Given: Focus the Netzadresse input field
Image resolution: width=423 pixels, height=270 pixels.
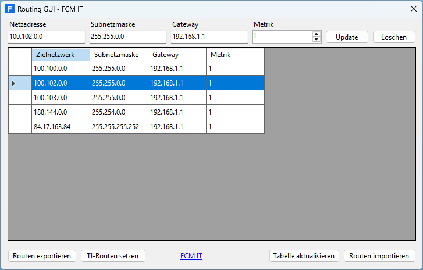Looking at the screenshot, I should [47, 37].
